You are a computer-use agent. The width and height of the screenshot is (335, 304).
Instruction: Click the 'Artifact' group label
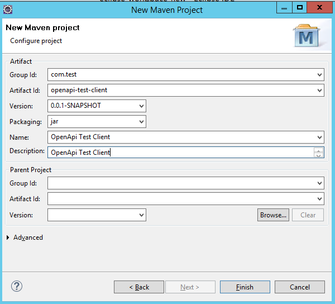click(x=21, y=61)
